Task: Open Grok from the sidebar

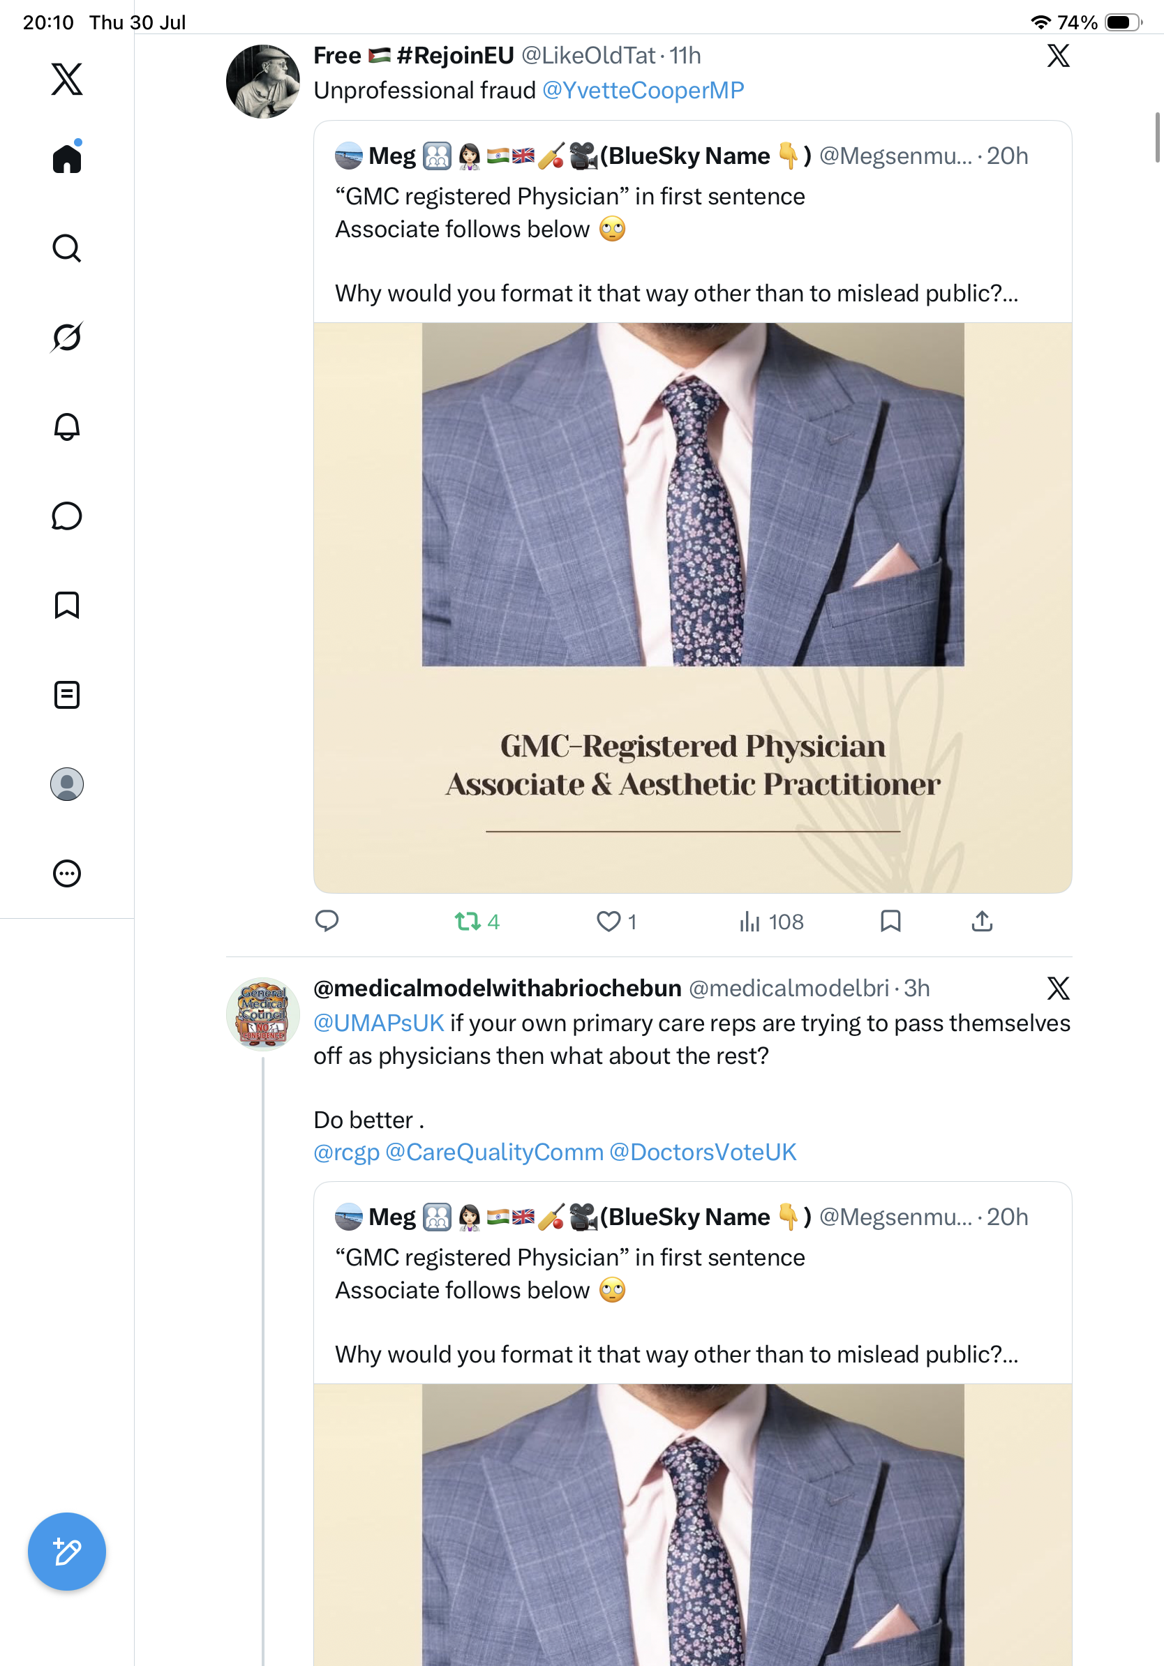Action: (x=67, y=338)
